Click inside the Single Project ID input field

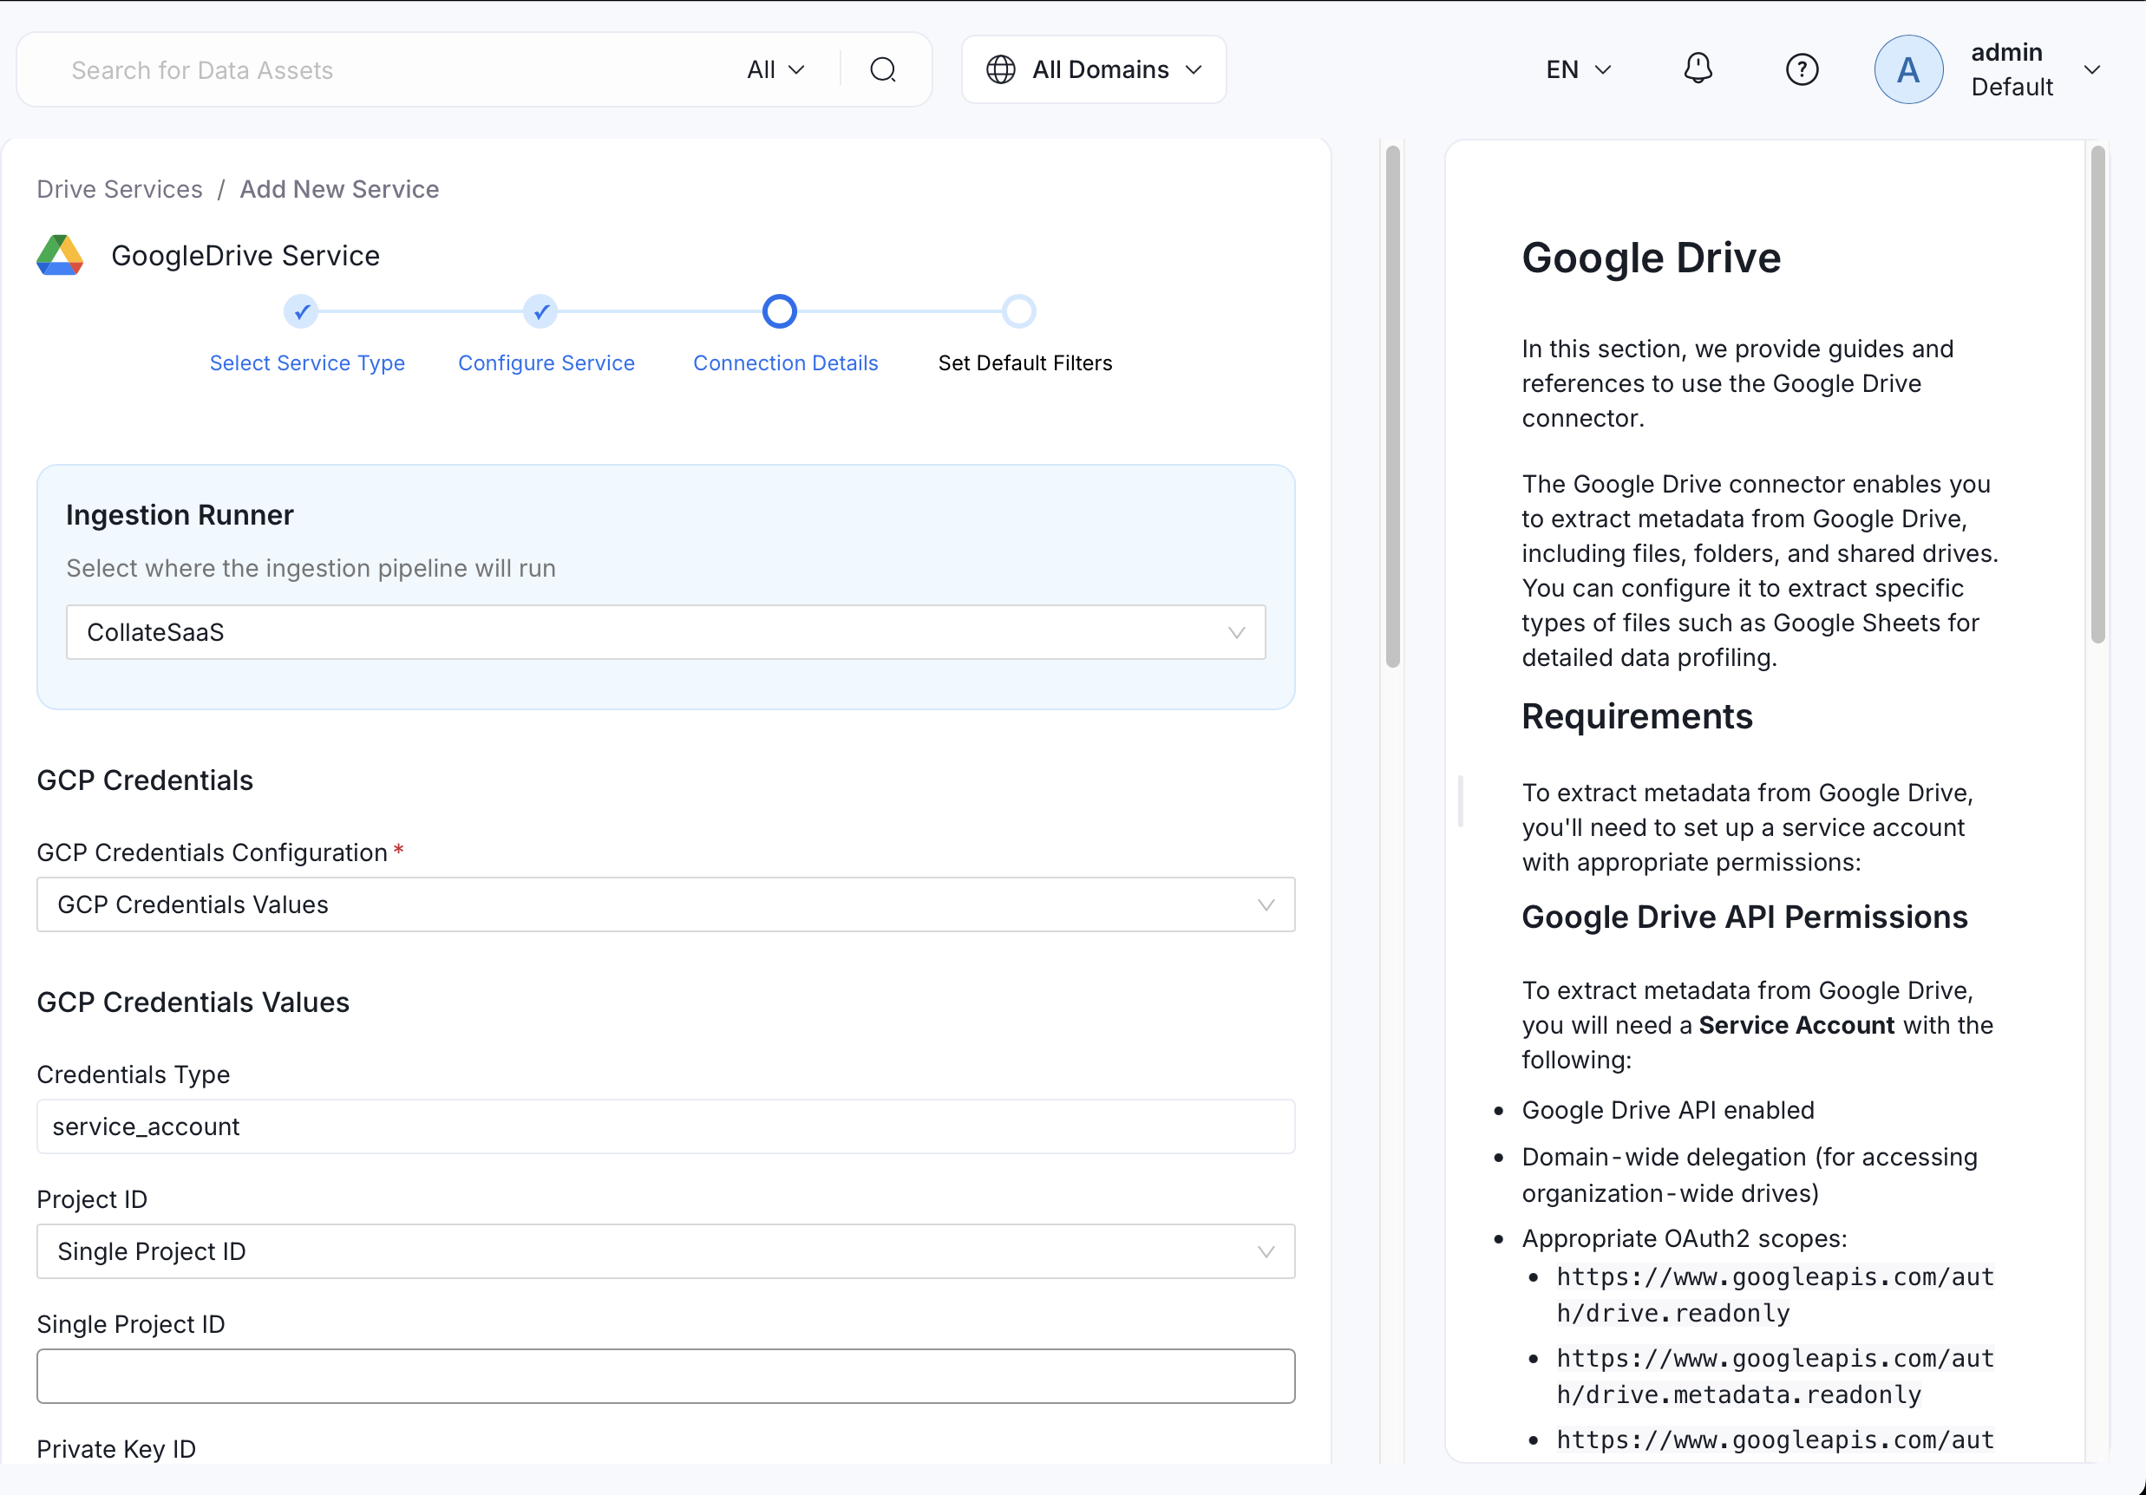coord(665,1375)
